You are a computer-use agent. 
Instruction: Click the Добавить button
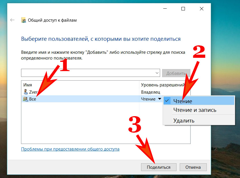click(176, 73)
